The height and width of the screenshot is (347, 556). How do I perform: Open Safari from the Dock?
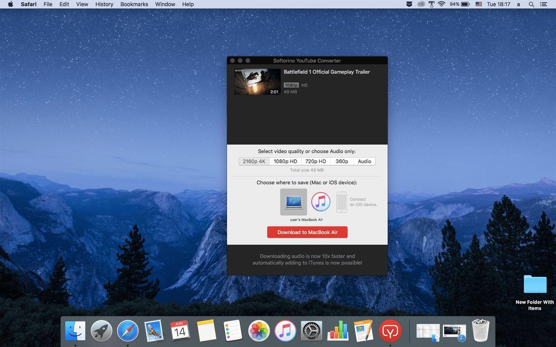pos(128,331)
